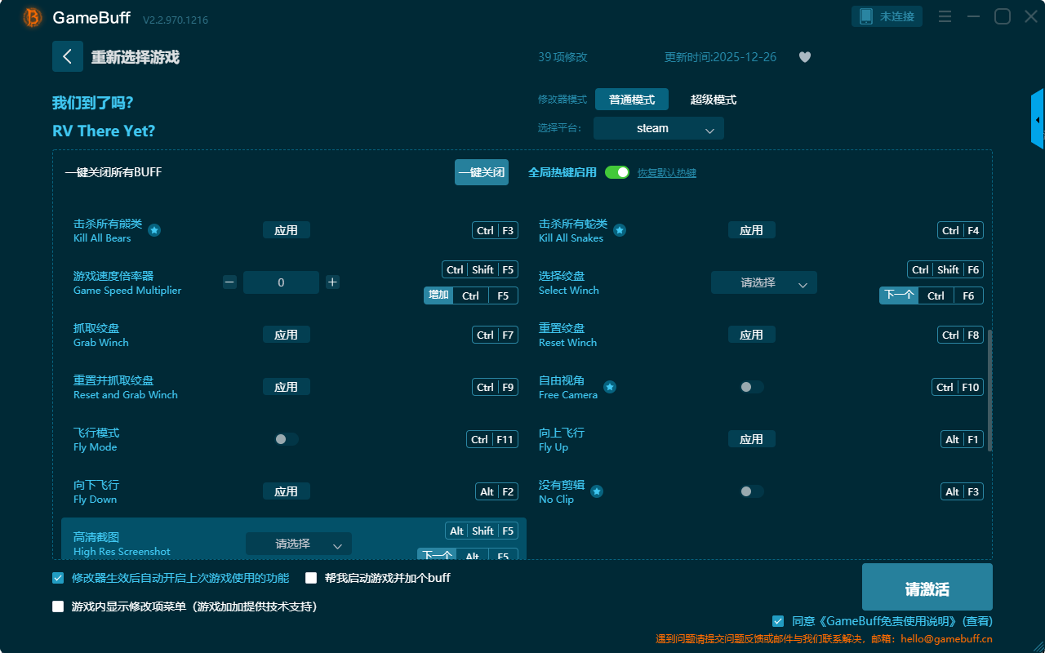Toggle the global hotkey switch off
This screenshot has width=1045, height=653.
[617, 172]
